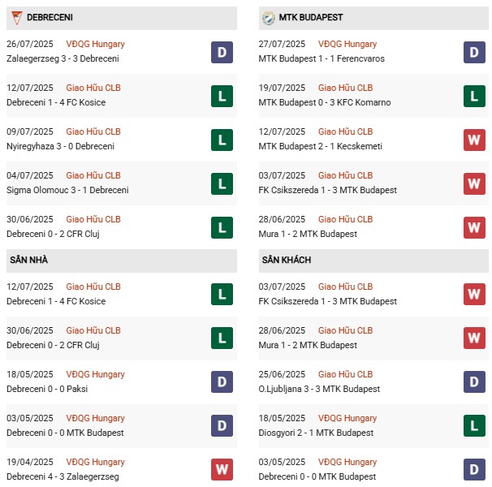
Task: Open Giao Hữu CLB link dated 19/07/2025
Action: point(345,88)
